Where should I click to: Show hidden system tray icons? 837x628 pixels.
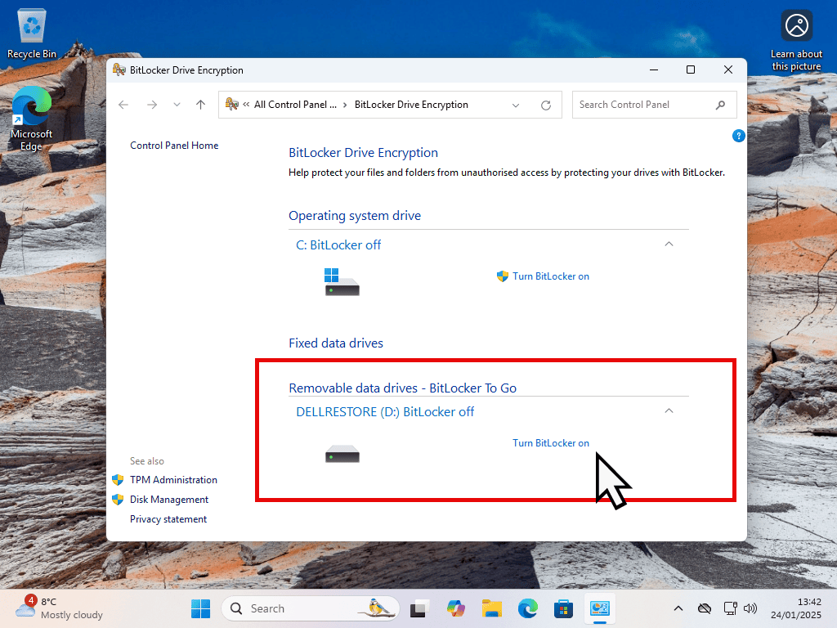[x=678, y=608]
